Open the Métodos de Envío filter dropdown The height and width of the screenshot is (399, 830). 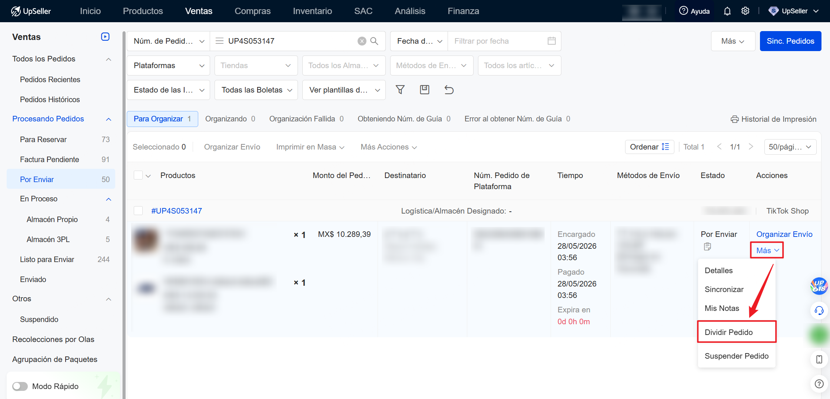pos(432,66)
